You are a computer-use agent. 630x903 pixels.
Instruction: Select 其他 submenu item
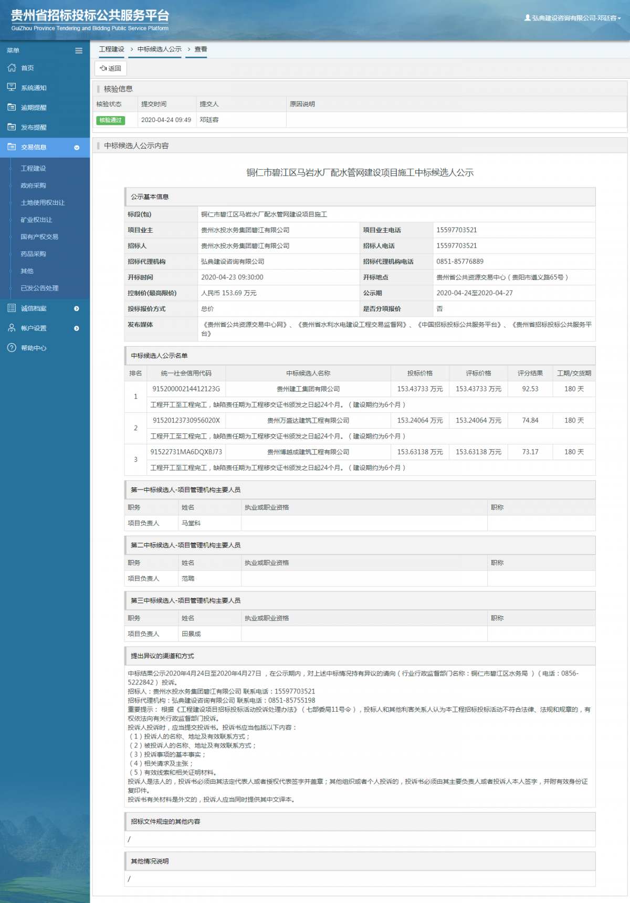tap(27, 271)
